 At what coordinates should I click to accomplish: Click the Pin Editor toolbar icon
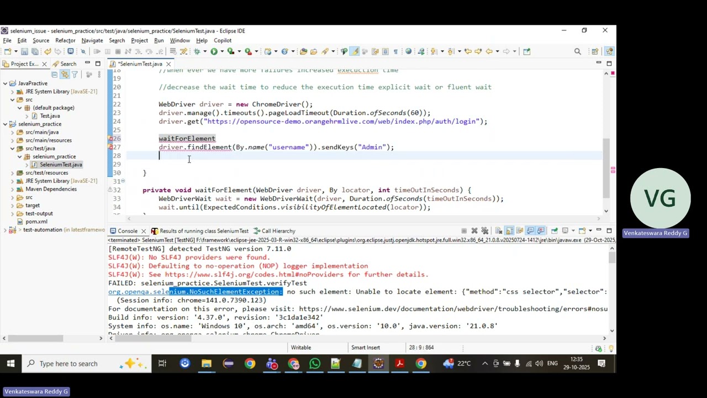[526, 51]
